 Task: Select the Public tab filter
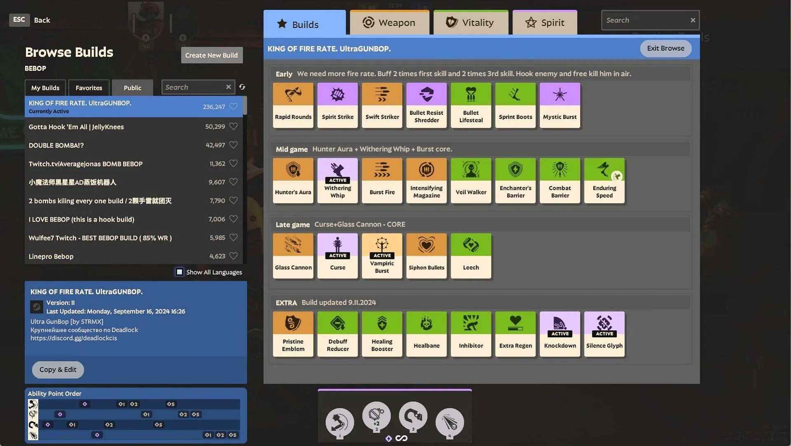pos(132,87)
